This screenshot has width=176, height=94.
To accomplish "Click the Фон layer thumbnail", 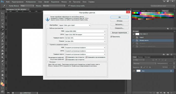I will click(x=138, y=71).
